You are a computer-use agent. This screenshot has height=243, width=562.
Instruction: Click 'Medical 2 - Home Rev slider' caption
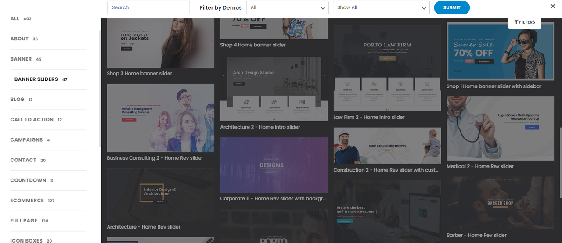[480, 166]
